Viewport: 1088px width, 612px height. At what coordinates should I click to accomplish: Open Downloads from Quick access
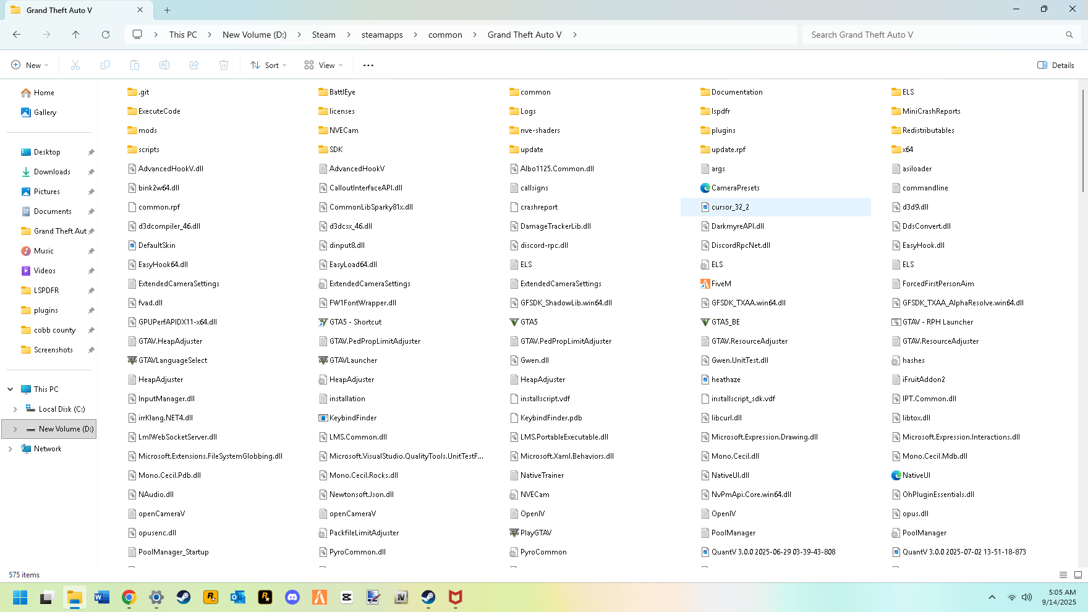[x=52, y=172]
